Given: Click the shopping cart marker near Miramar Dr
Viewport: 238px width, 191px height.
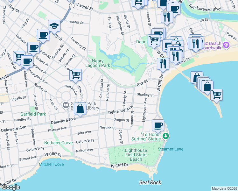Looking at the screenshot, I should (x=18, y=57).
